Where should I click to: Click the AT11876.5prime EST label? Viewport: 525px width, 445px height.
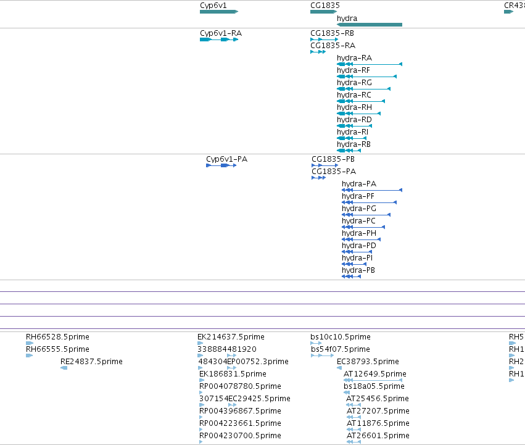pos(378,424)
